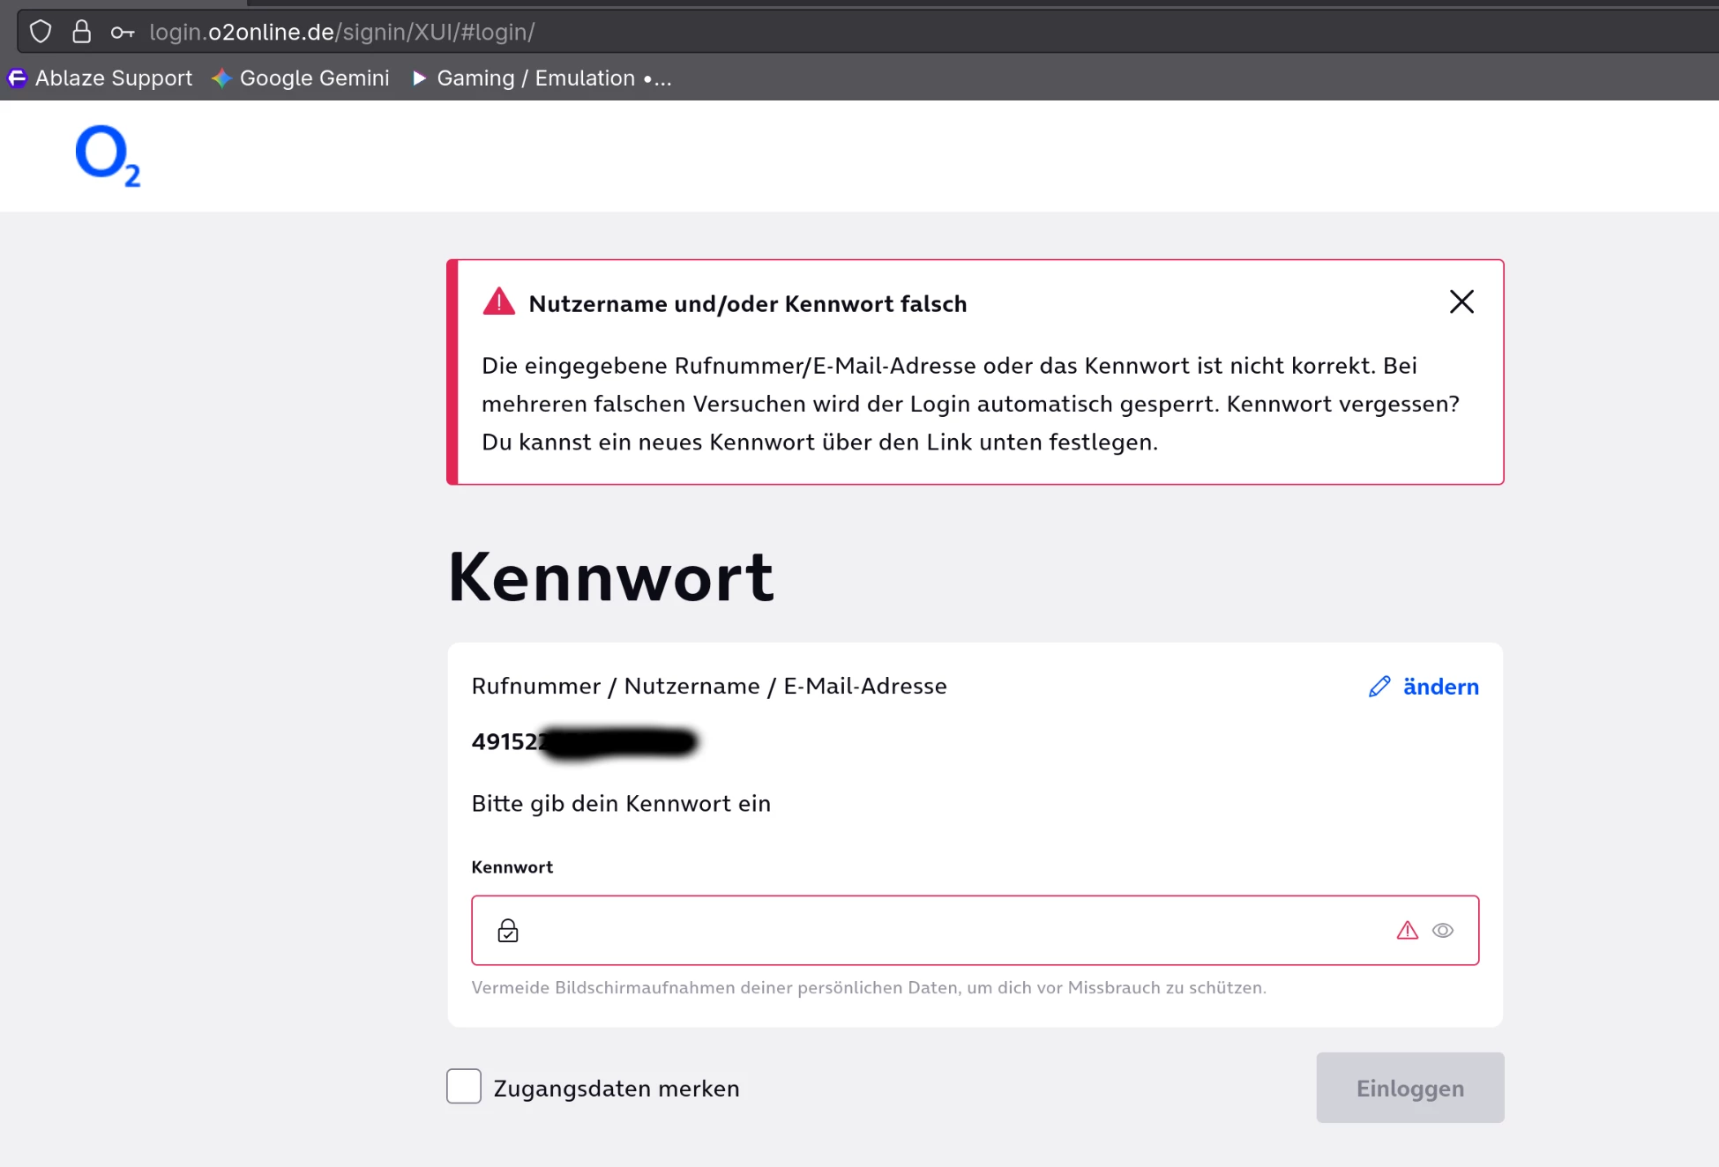Click the browser address bar URL
Image resolution: width=1719 pixels, height=1167 pixels.
342,33
